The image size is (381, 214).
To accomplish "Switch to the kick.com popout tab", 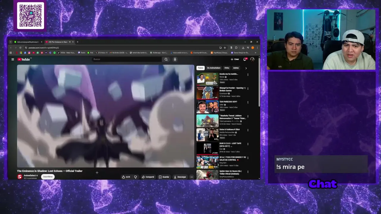I will [x=28, y=42].
